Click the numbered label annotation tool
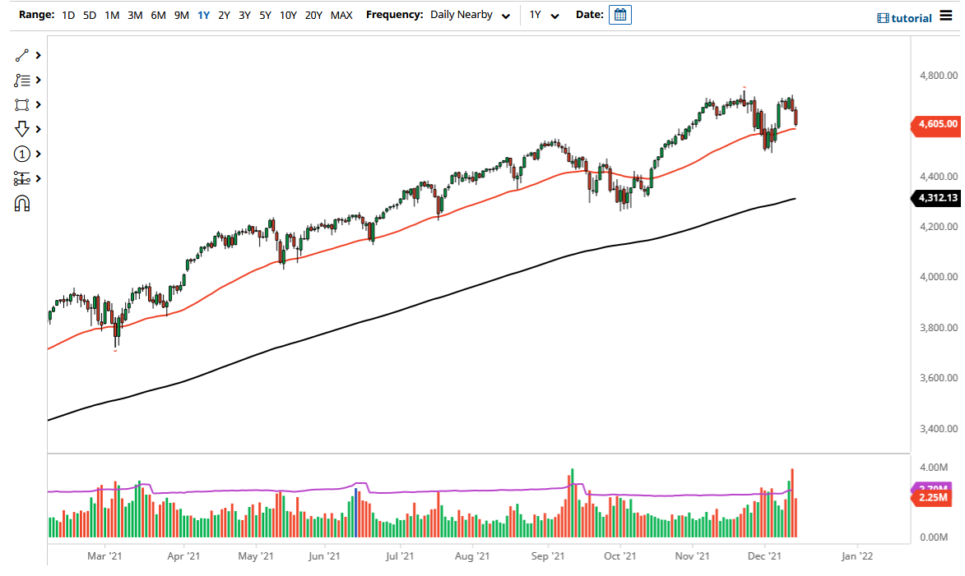 22,154
